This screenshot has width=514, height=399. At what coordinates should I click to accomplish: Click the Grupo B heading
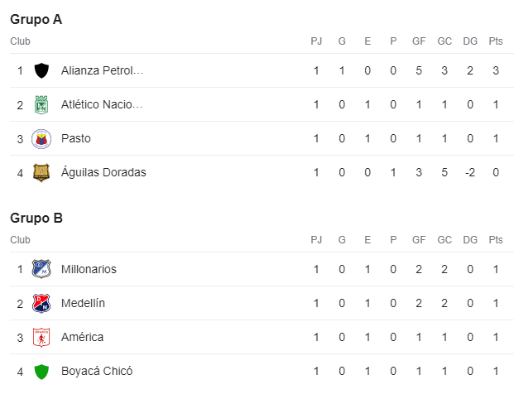[x=36, y=218]
